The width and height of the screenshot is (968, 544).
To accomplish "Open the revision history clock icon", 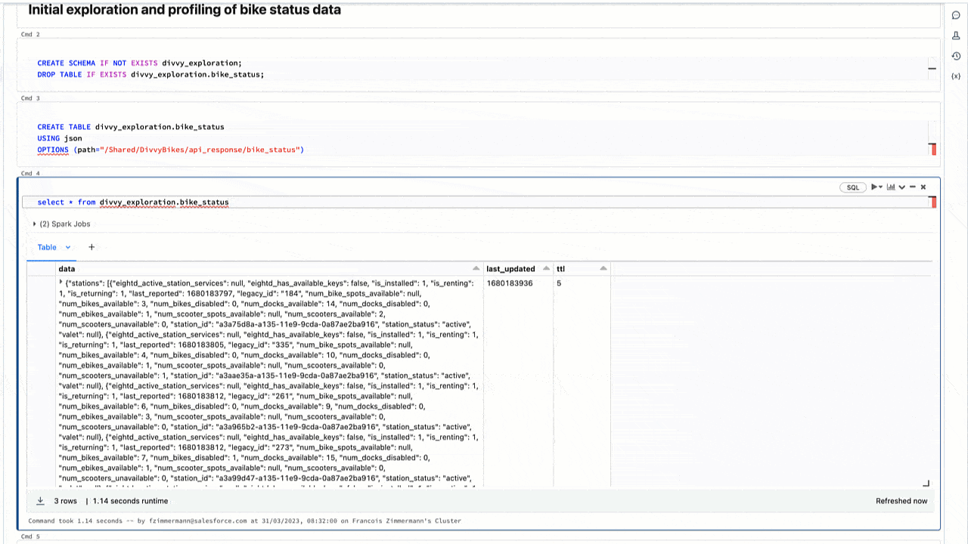I will [956, 56].
